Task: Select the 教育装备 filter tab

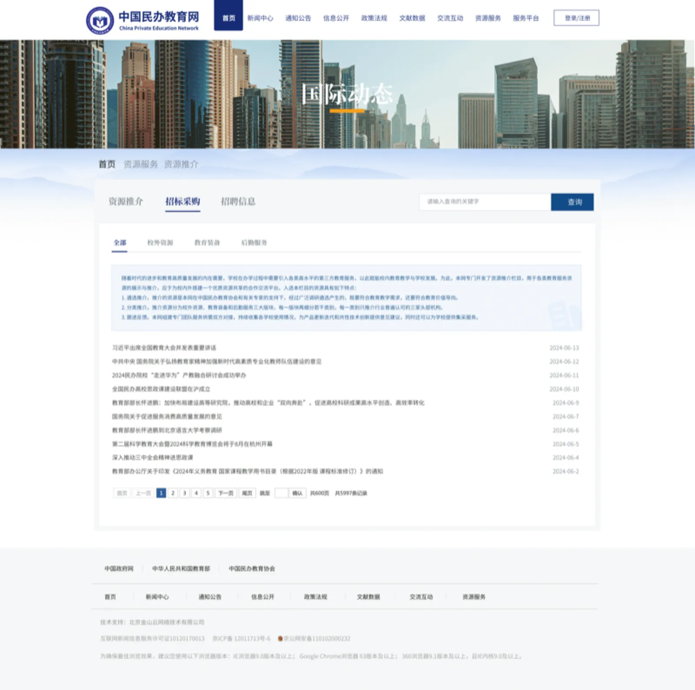Action: point(207,243)
